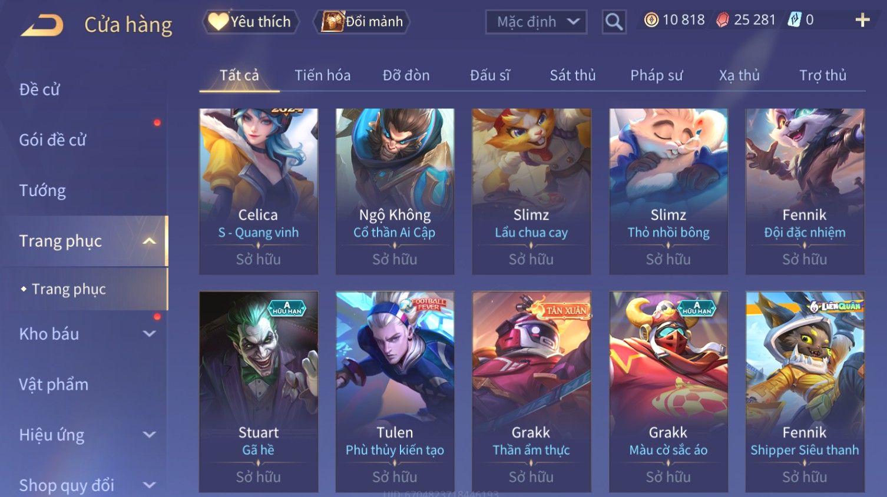Go to Gói đề cử section
This screenshot has height=497, width=887.
(x=52, y=140)
